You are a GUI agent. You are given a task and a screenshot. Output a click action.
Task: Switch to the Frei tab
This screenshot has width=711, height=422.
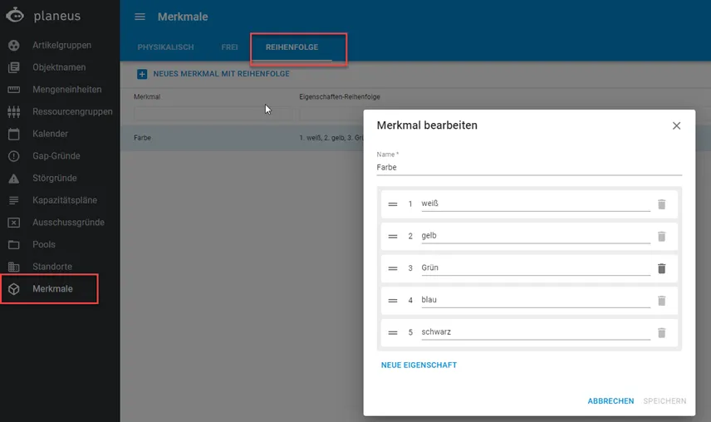click(229, 47)
